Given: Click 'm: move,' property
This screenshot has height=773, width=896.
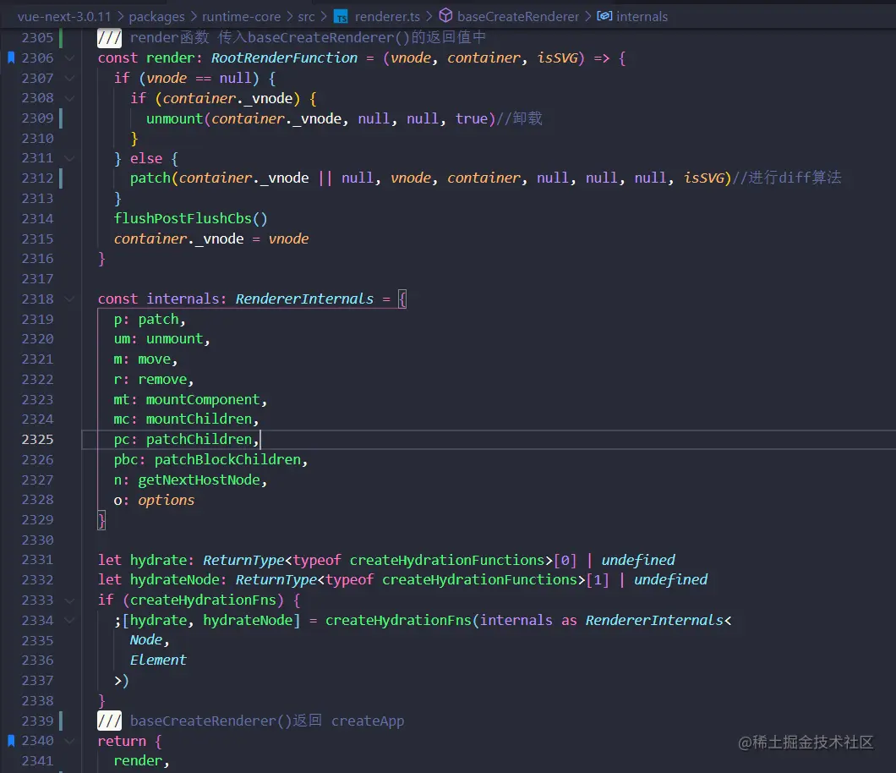Looking at the screenshot, I should pos(145,359).
